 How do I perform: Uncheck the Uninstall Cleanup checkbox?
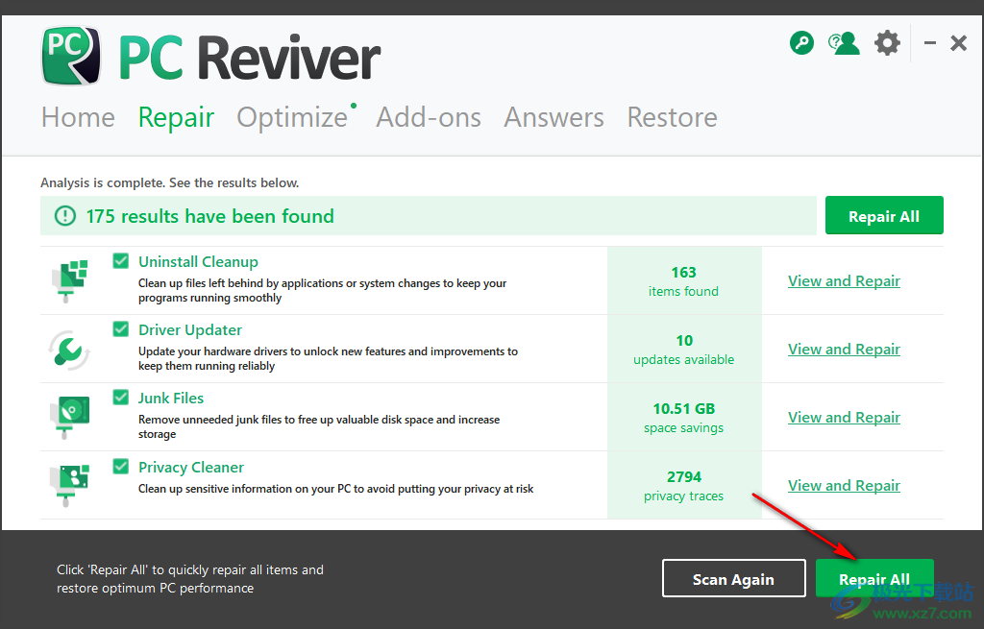[120, 261]
